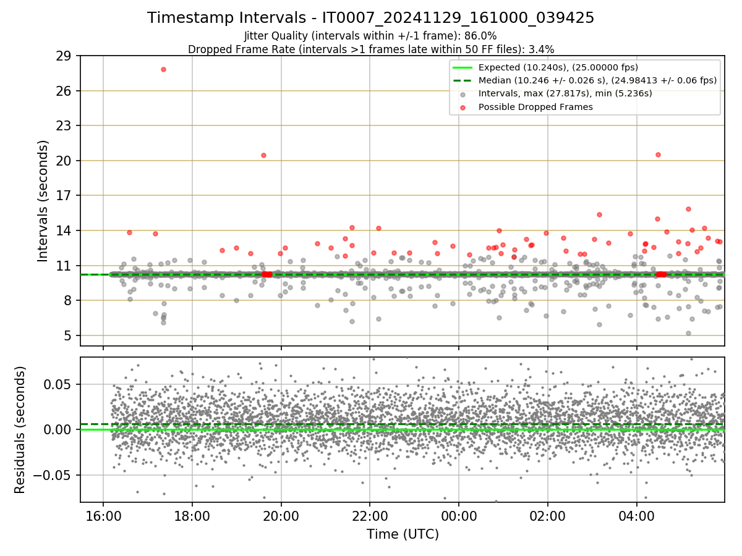
Task: Click legend entry 'Intervals, max (27.817s), min (5.236s)'
Action: click(565, 93)
